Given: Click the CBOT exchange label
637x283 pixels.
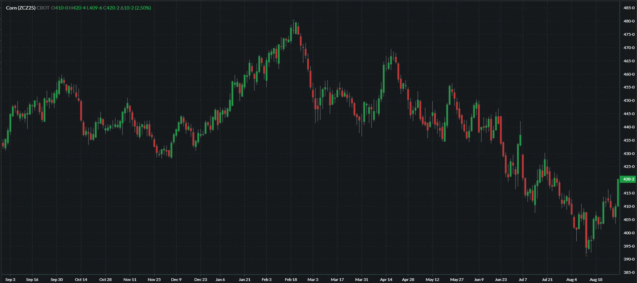Looking at the screenshot, I should [x=43, y=8].
